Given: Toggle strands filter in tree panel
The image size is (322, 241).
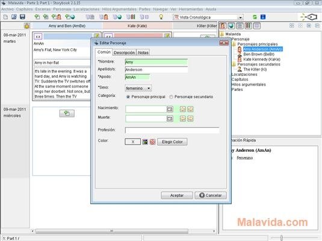Looking at the screenshot, I should (x=249, y=26).
